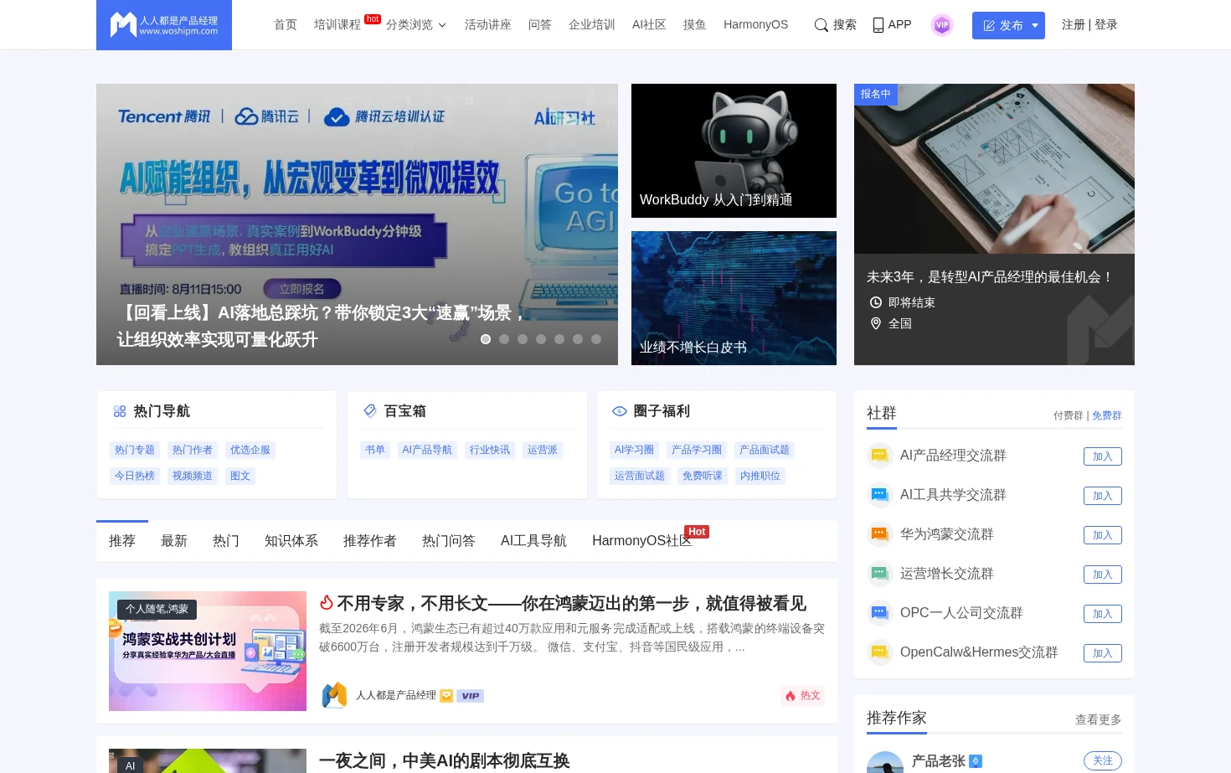Click the 圈子福利 eye icon
Viewport: 1231px width, 773px height.
tap(620, 411)
